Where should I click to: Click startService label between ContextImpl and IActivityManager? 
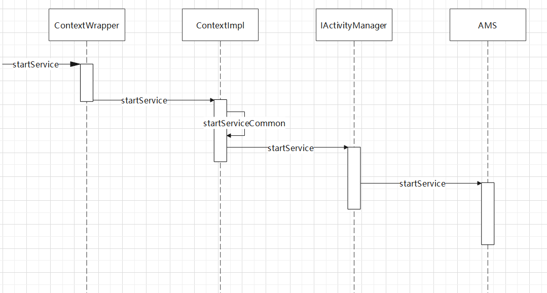tap(290, 148)
